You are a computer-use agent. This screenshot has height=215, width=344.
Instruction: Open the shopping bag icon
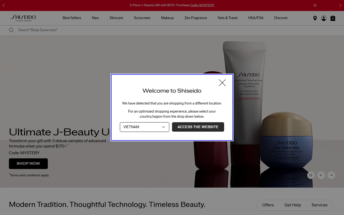click(333, 18)
